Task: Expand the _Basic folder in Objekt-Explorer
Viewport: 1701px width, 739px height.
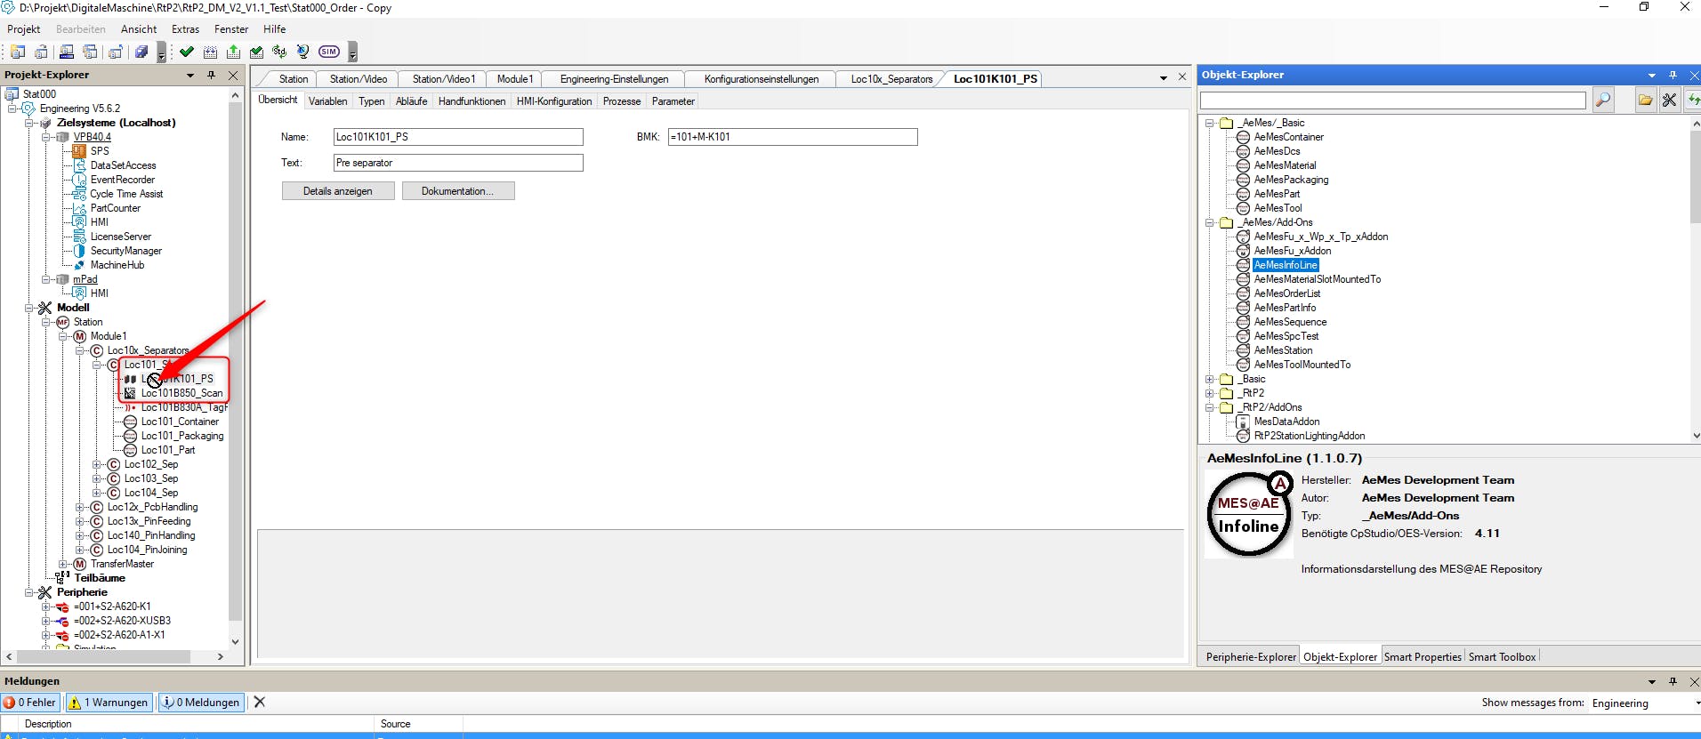Action: pos(1210,379)
